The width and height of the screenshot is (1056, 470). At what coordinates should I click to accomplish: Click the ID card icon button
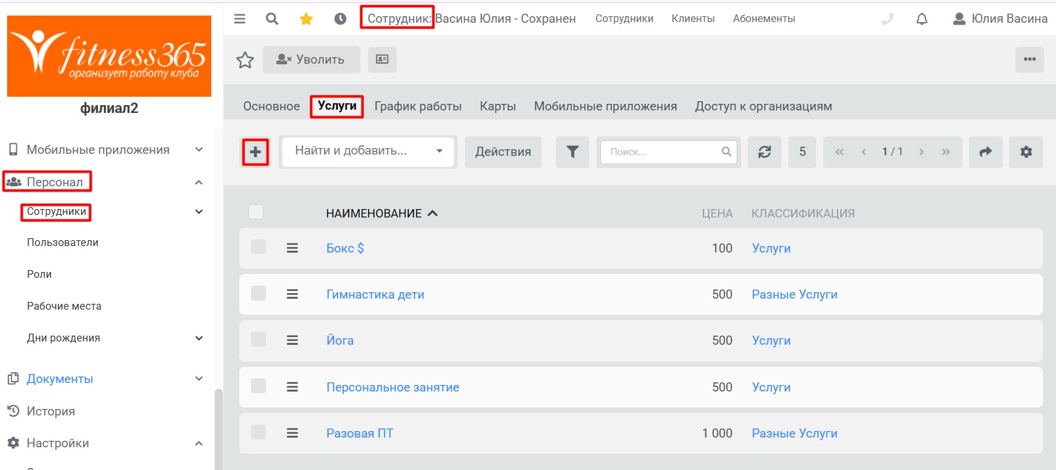[x=382, y=60]
